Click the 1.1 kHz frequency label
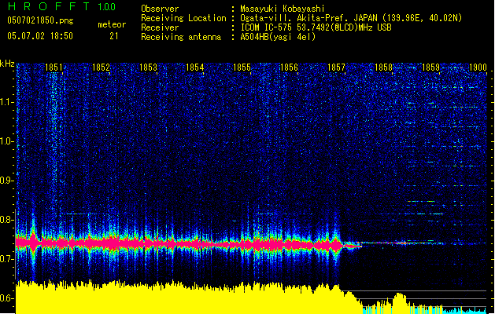 coord(6,102)
